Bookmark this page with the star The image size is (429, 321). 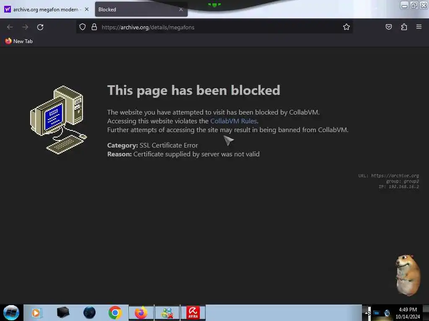tap(346, 27)
